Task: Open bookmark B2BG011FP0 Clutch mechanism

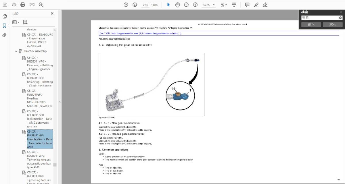Action: (39, 80)
